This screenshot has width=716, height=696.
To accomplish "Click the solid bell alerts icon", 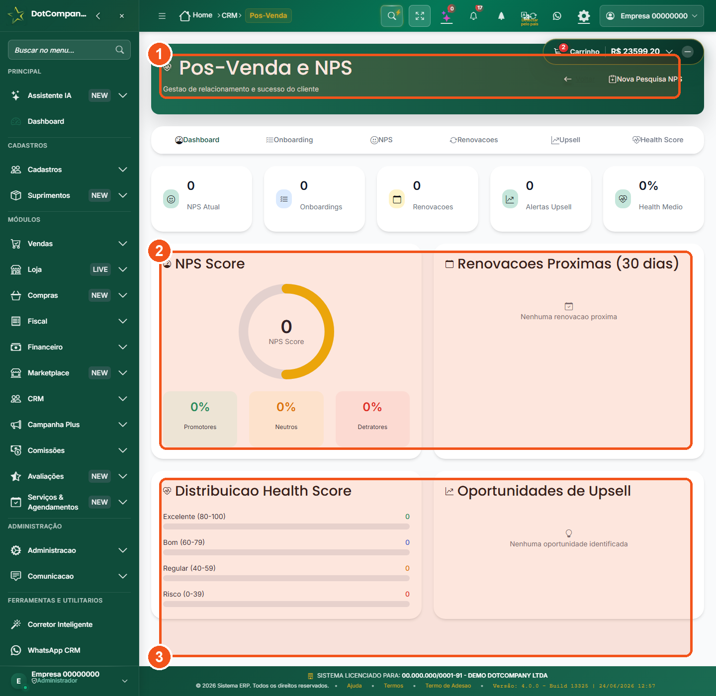I will point(501,16).
